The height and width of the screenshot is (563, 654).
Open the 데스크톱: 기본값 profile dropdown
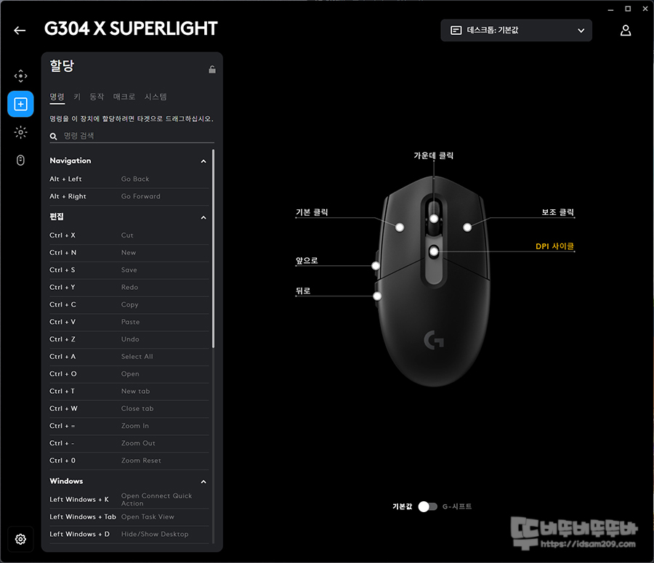click(516, 31)
